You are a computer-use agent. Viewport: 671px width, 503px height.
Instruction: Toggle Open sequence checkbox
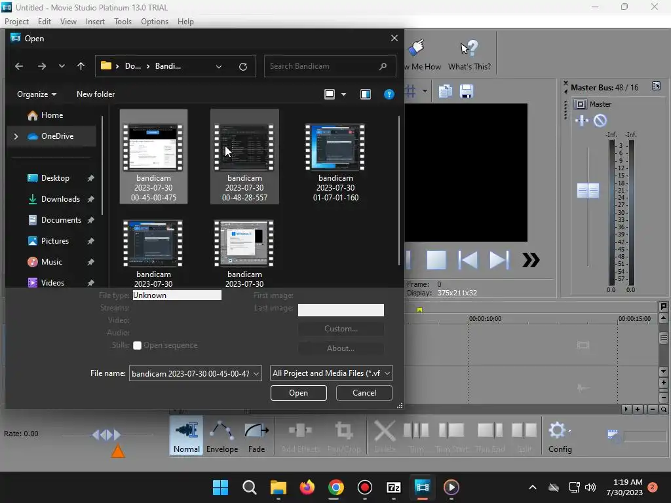pyautogui.click(x=137, y=346)
